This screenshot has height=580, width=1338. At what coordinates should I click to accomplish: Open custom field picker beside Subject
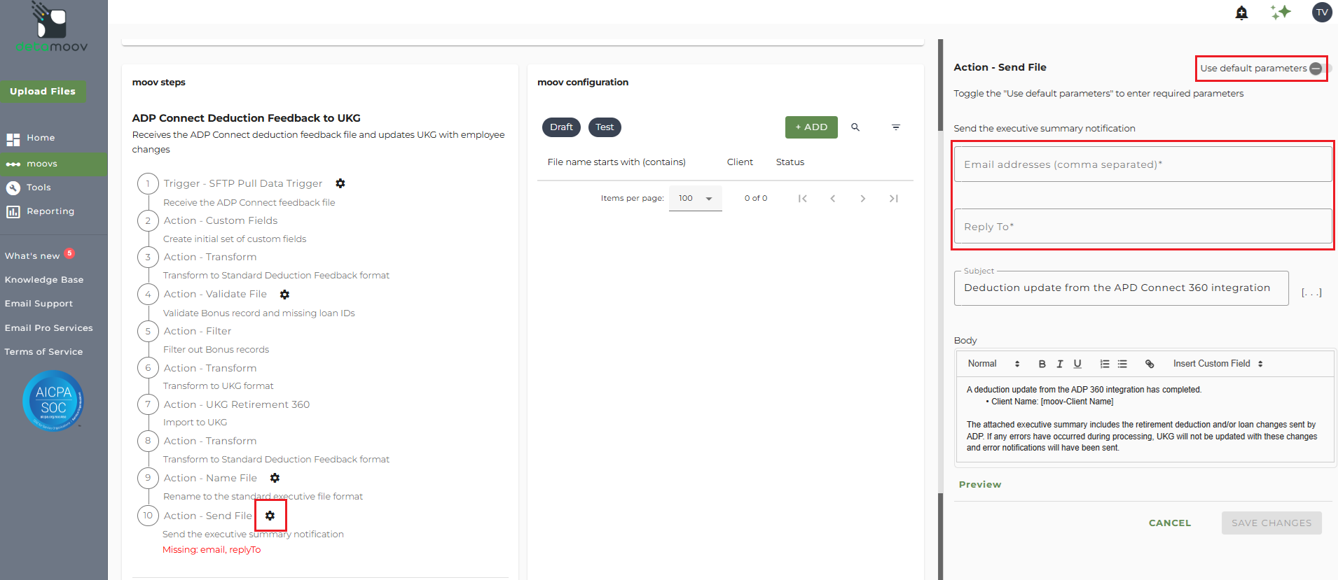[1311, 292]
